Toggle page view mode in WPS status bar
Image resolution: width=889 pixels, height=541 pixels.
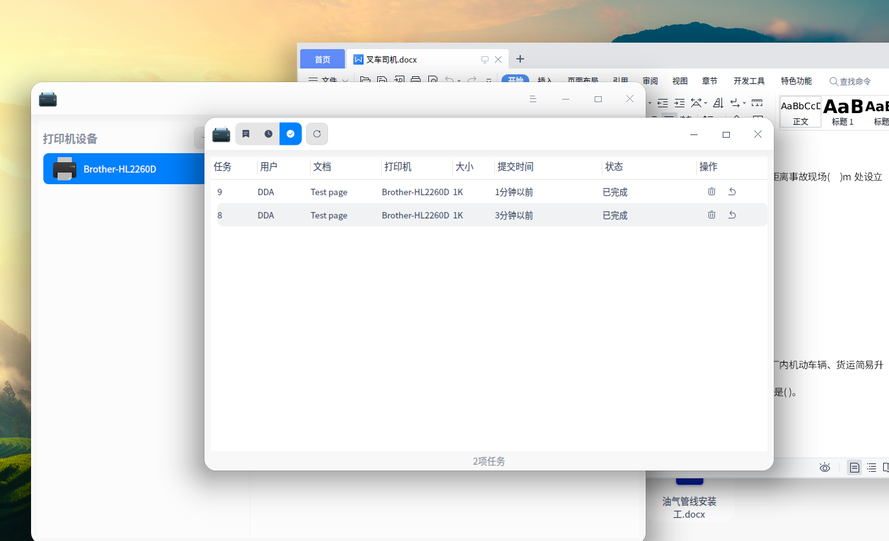coord(854,467)
